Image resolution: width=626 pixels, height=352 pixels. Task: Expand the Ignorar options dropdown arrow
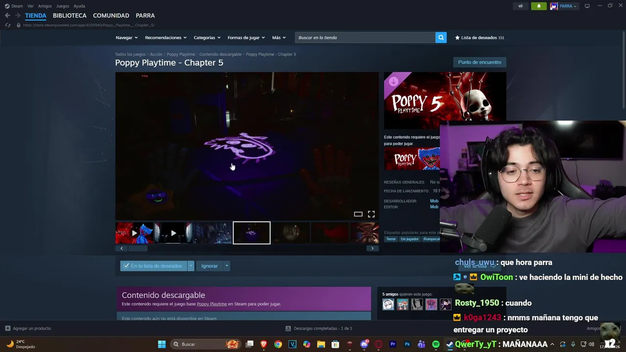226,266
